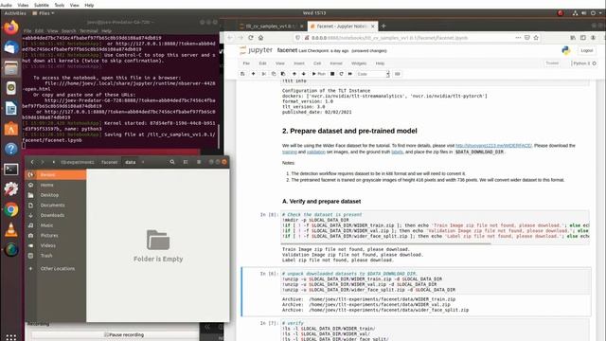The width and height of the screenshot is (606, 341).
Task: Open the ground truth labels link
Action: 397,152
